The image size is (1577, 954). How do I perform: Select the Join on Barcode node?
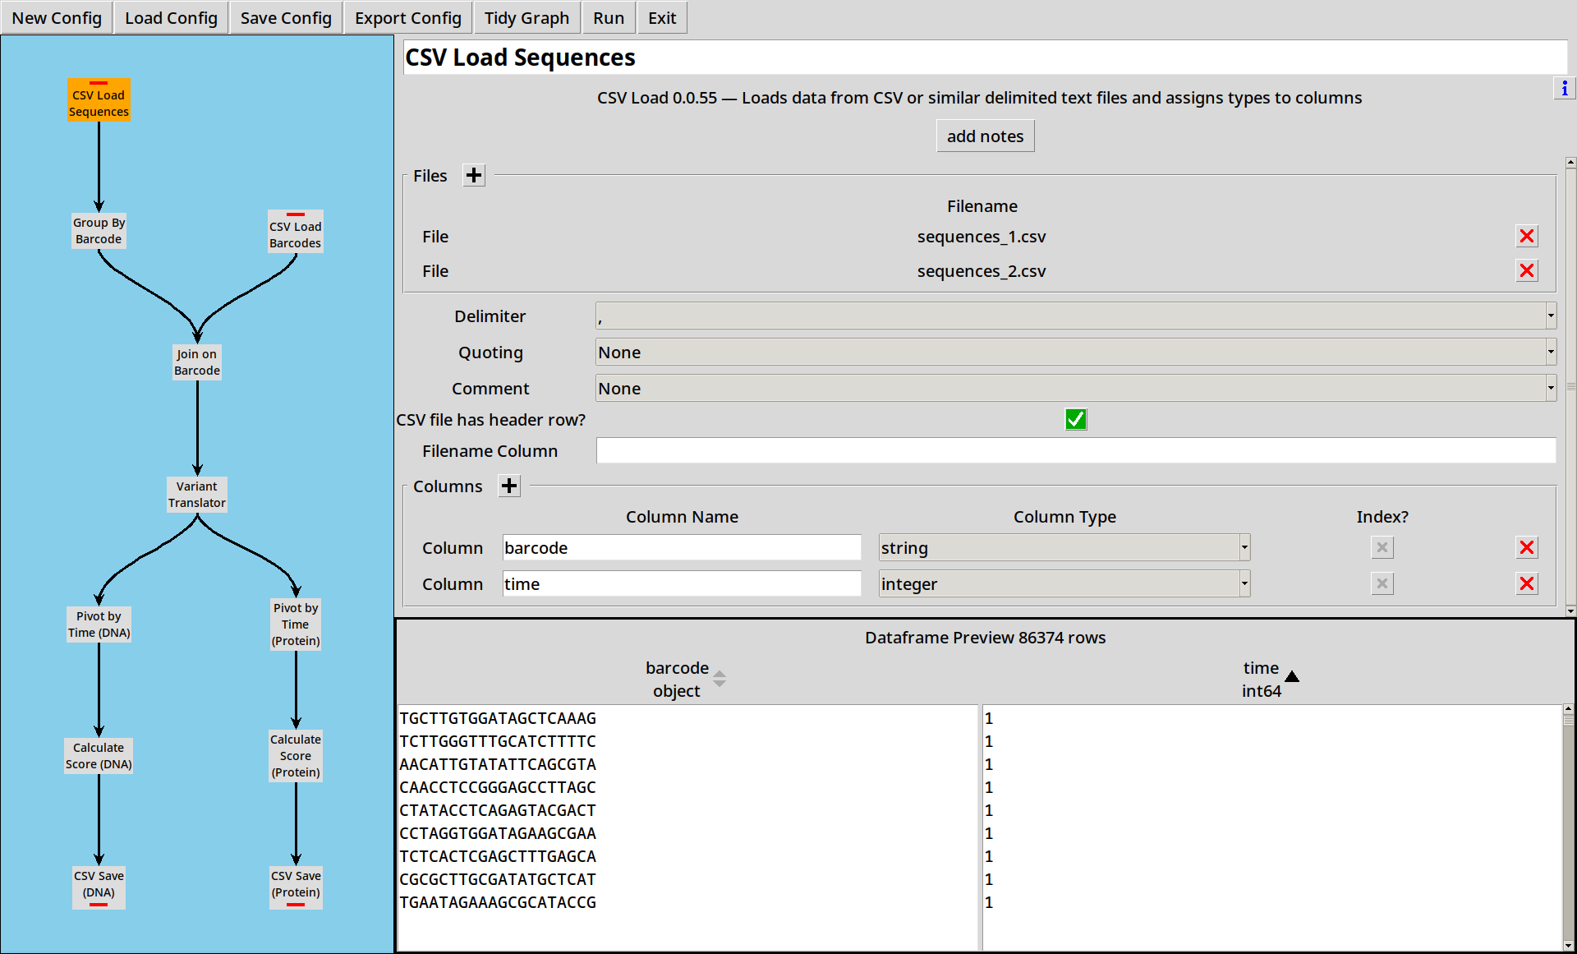[x=197, y=362]
